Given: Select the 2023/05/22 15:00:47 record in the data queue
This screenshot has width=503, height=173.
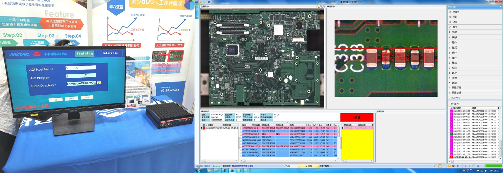Looking at the screenshot, I should click(474, 143).
